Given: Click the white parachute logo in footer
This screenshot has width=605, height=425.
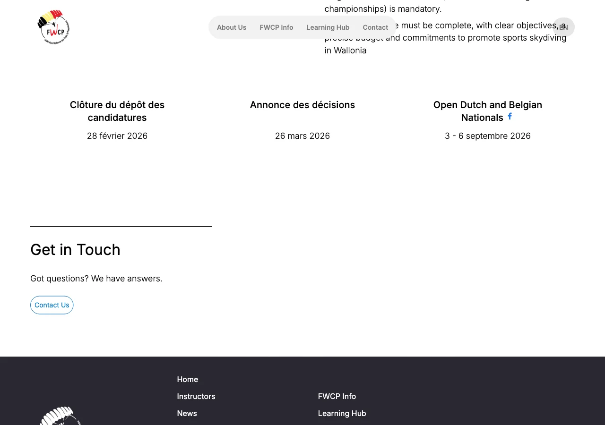Looking at the screenshot, I should pos(59,416).
